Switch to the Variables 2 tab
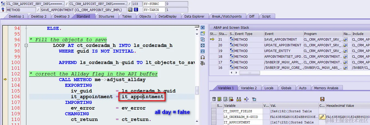This screenshot has width=370, height=125. click(249, 88)
